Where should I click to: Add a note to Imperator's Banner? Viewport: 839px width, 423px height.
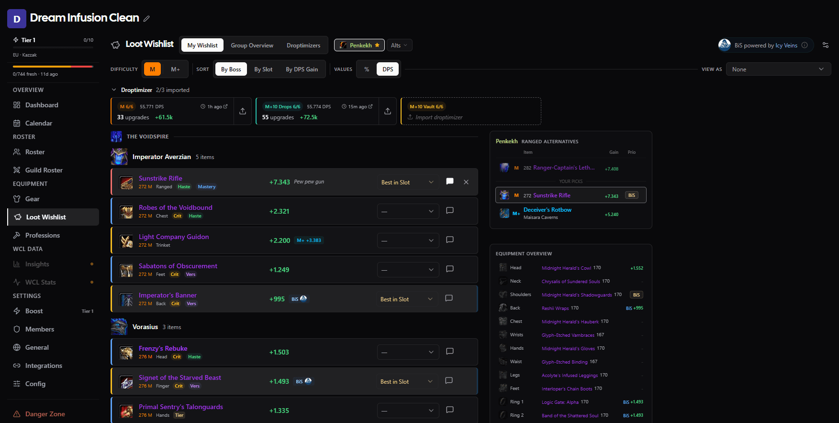[x=449, y=298]
